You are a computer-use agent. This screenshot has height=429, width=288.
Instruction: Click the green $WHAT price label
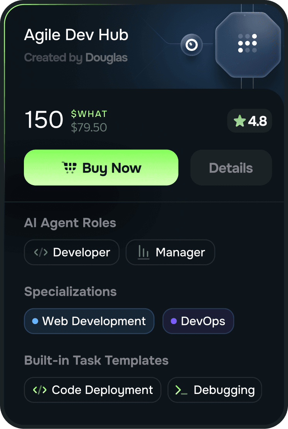point(88,113)
